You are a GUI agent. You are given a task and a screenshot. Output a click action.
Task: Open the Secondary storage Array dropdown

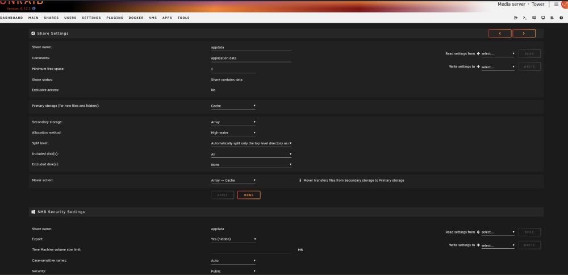tap(233, 122)
